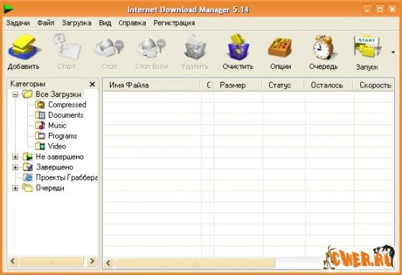Click the categories panel left scroll arrow
This screenshot has height=275, width=402.
click(13, 261)
